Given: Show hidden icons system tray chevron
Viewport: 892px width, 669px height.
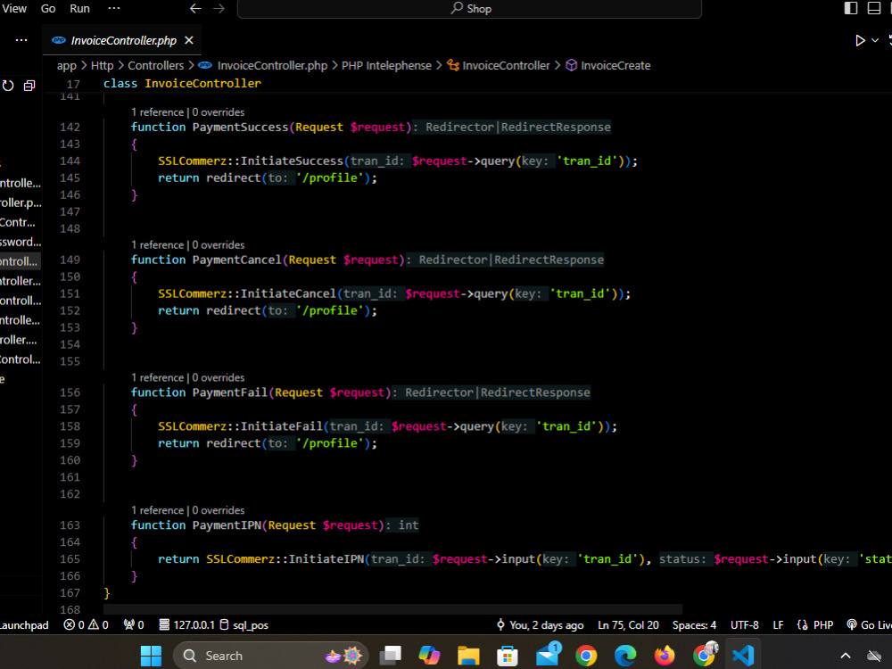Looking at the screenshot, I should (846, 656).
